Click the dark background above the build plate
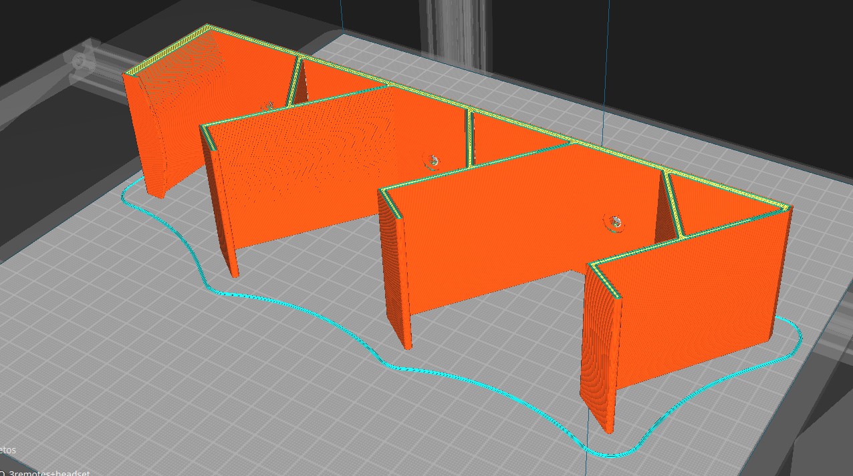Screen dimensions: 853x476 point(668,27)
